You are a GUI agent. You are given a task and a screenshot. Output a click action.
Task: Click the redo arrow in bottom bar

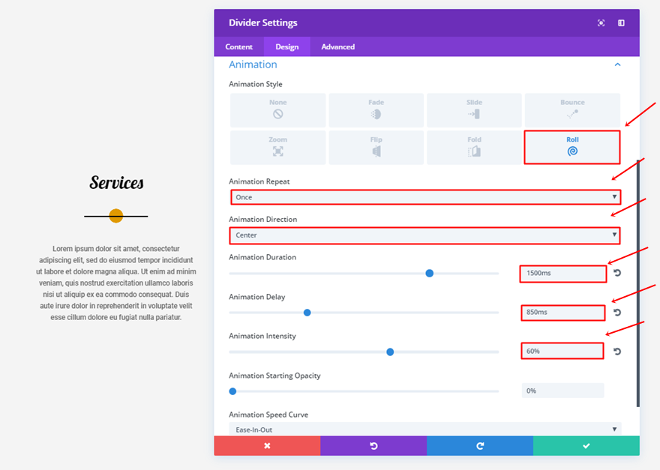[x=480, y=445]
